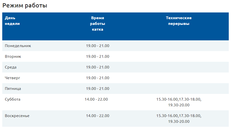Select the Пятница row label
The height and width of the screenshot is (131, 238).
(x=13, y=89)
